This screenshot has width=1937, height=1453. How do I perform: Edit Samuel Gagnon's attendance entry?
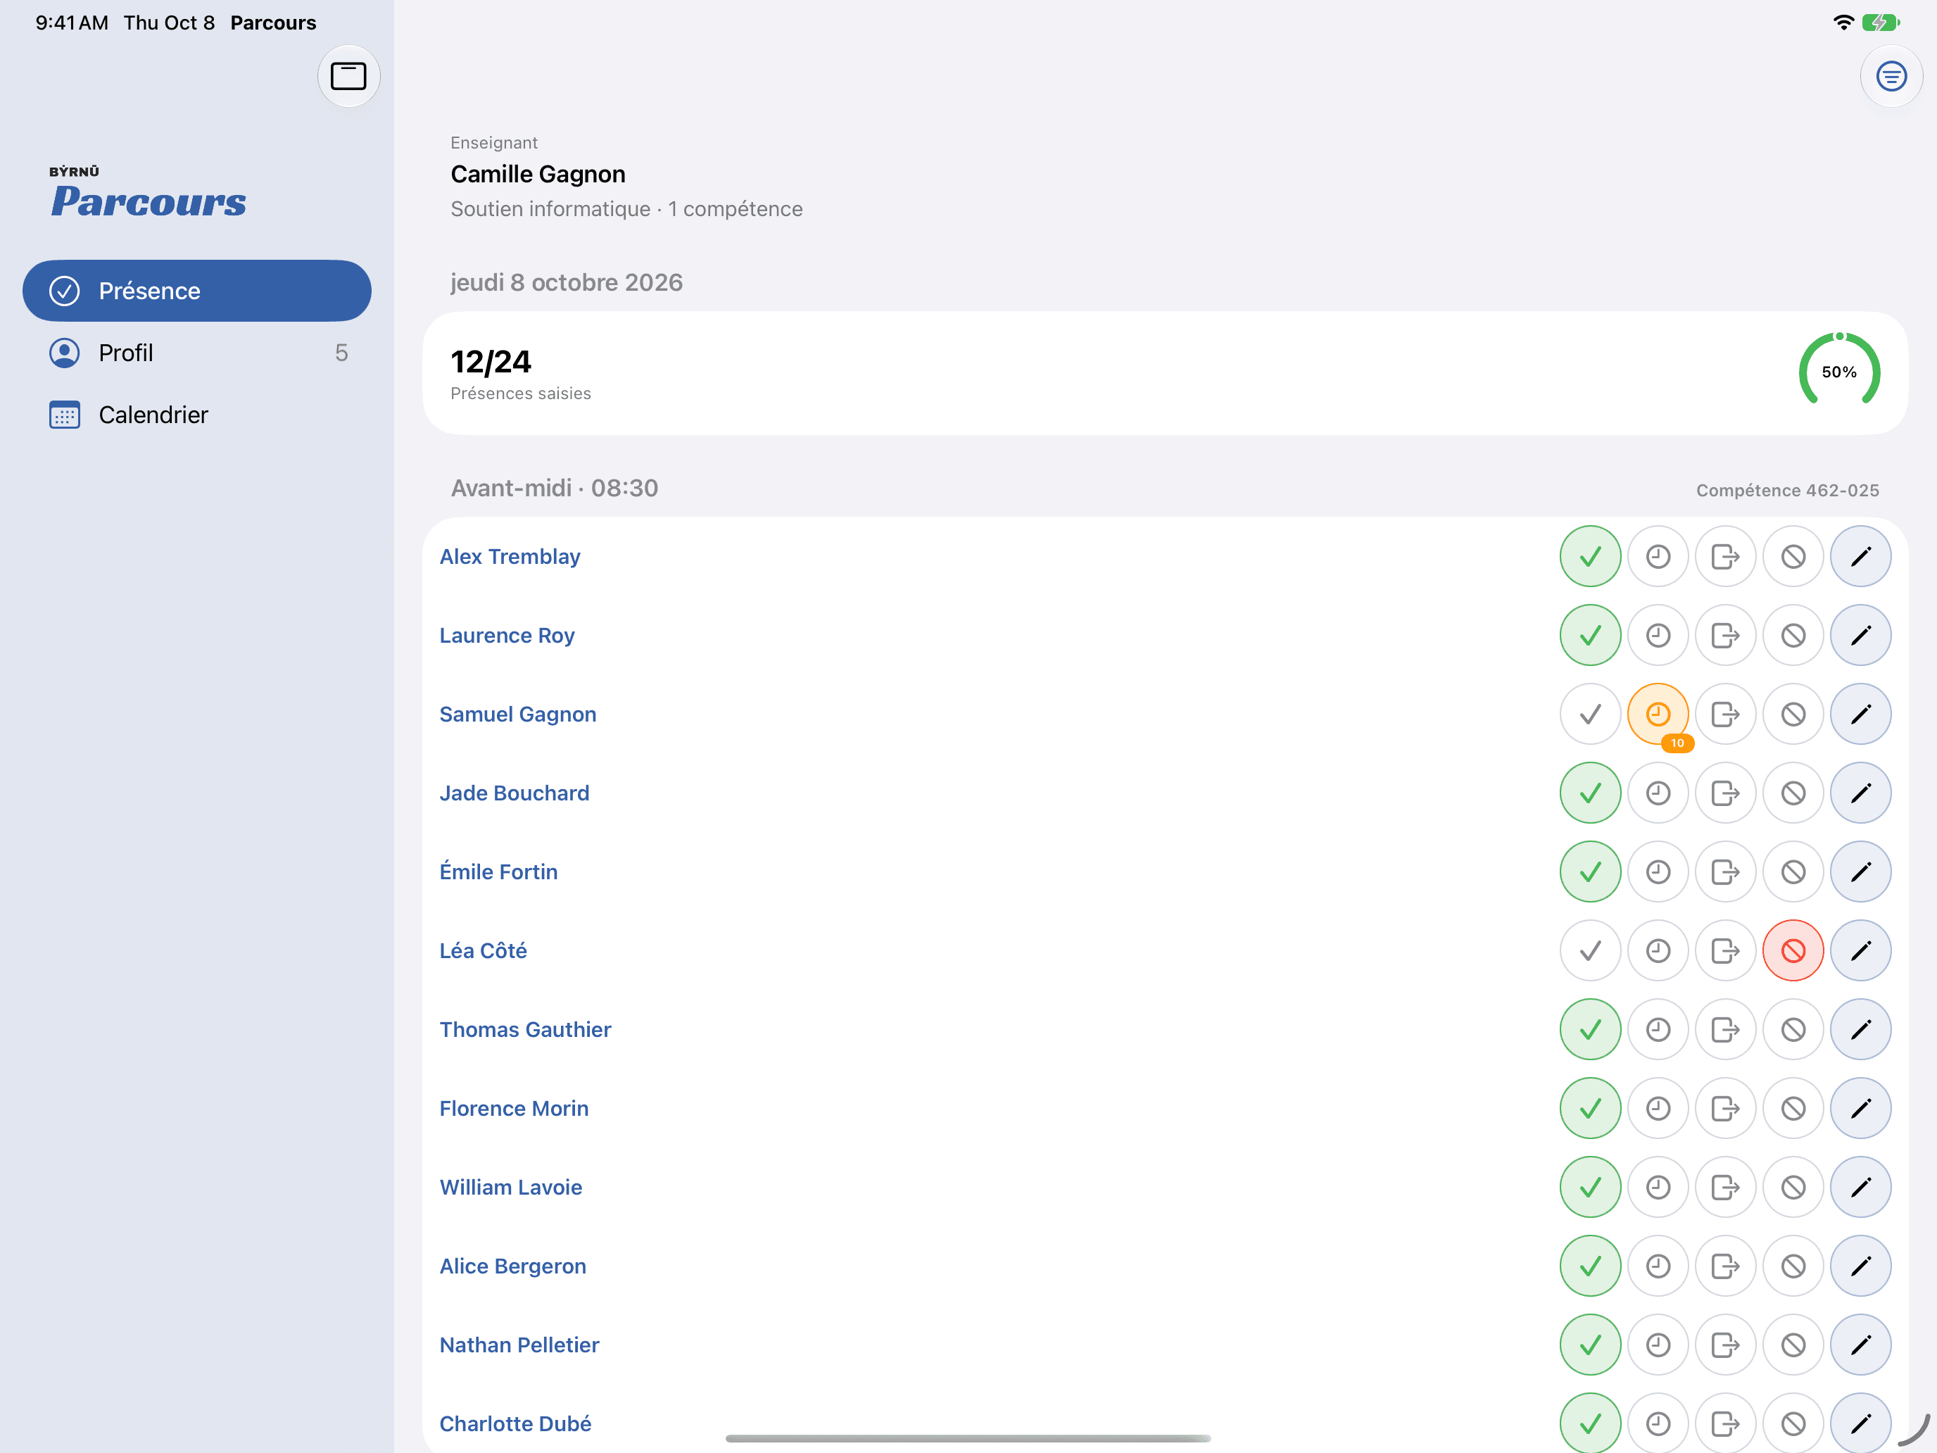(1861, 714)
